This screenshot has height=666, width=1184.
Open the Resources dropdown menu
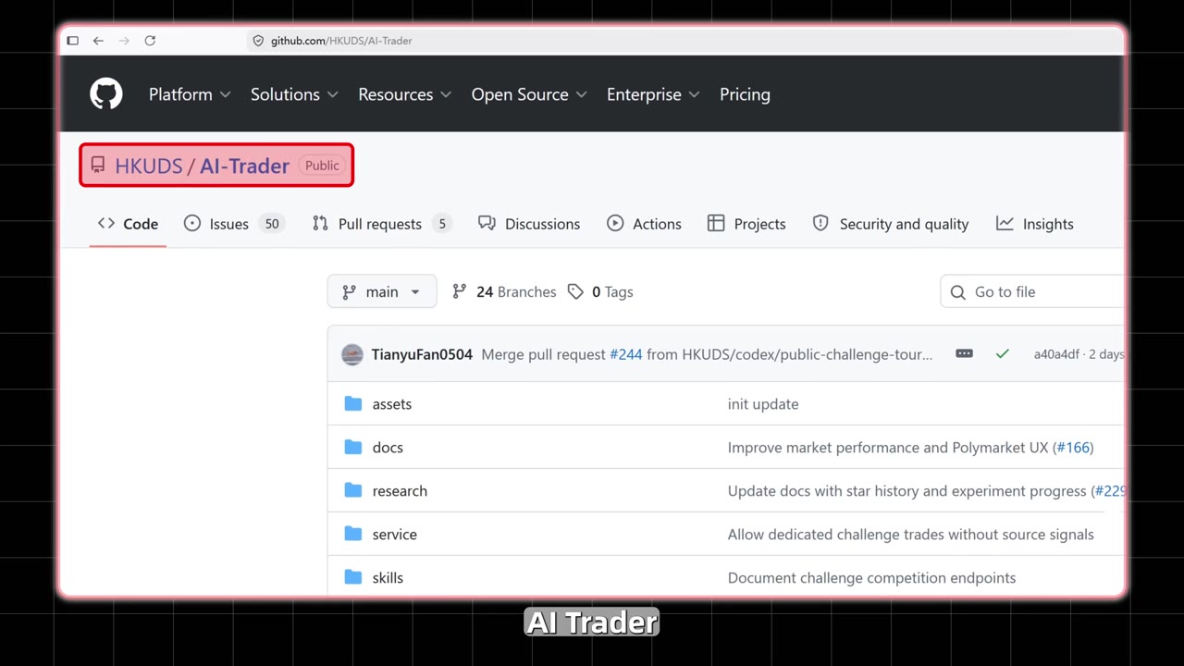click(405, 94)
